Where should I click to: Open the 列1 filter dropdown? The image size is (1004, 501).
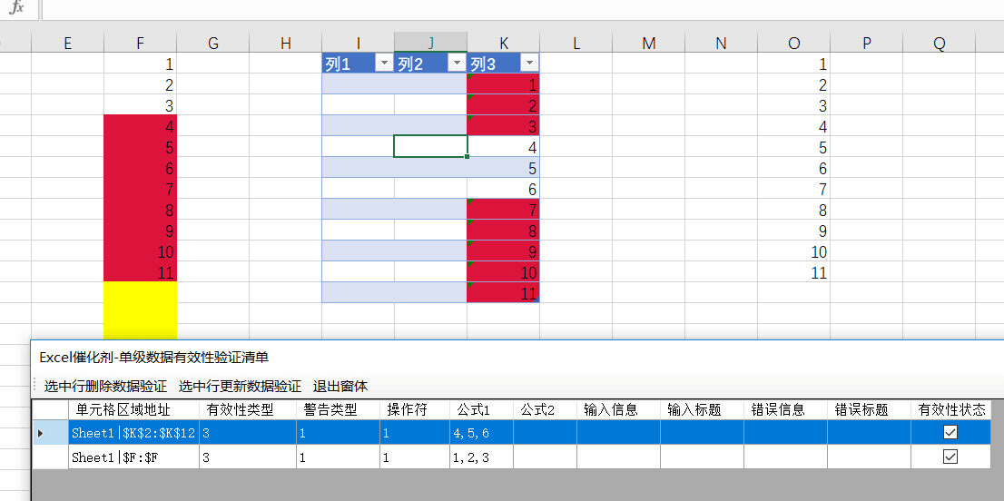pos(384,63)
